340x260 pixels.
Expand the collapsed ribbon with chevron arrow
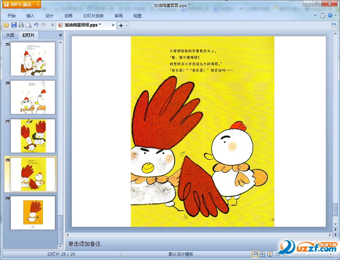click(x=315, y=15)
